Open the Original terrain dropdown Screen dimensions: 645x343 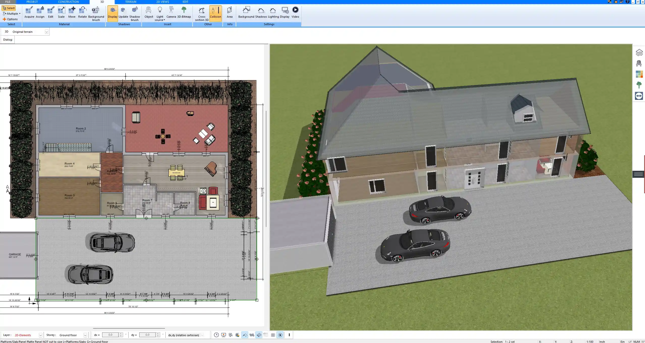click(x=47, y=32)
